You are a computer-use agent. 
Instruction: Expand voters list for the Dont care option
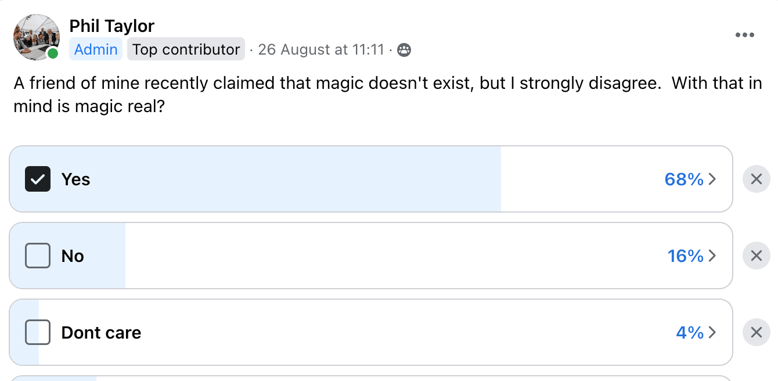(712, 333)
